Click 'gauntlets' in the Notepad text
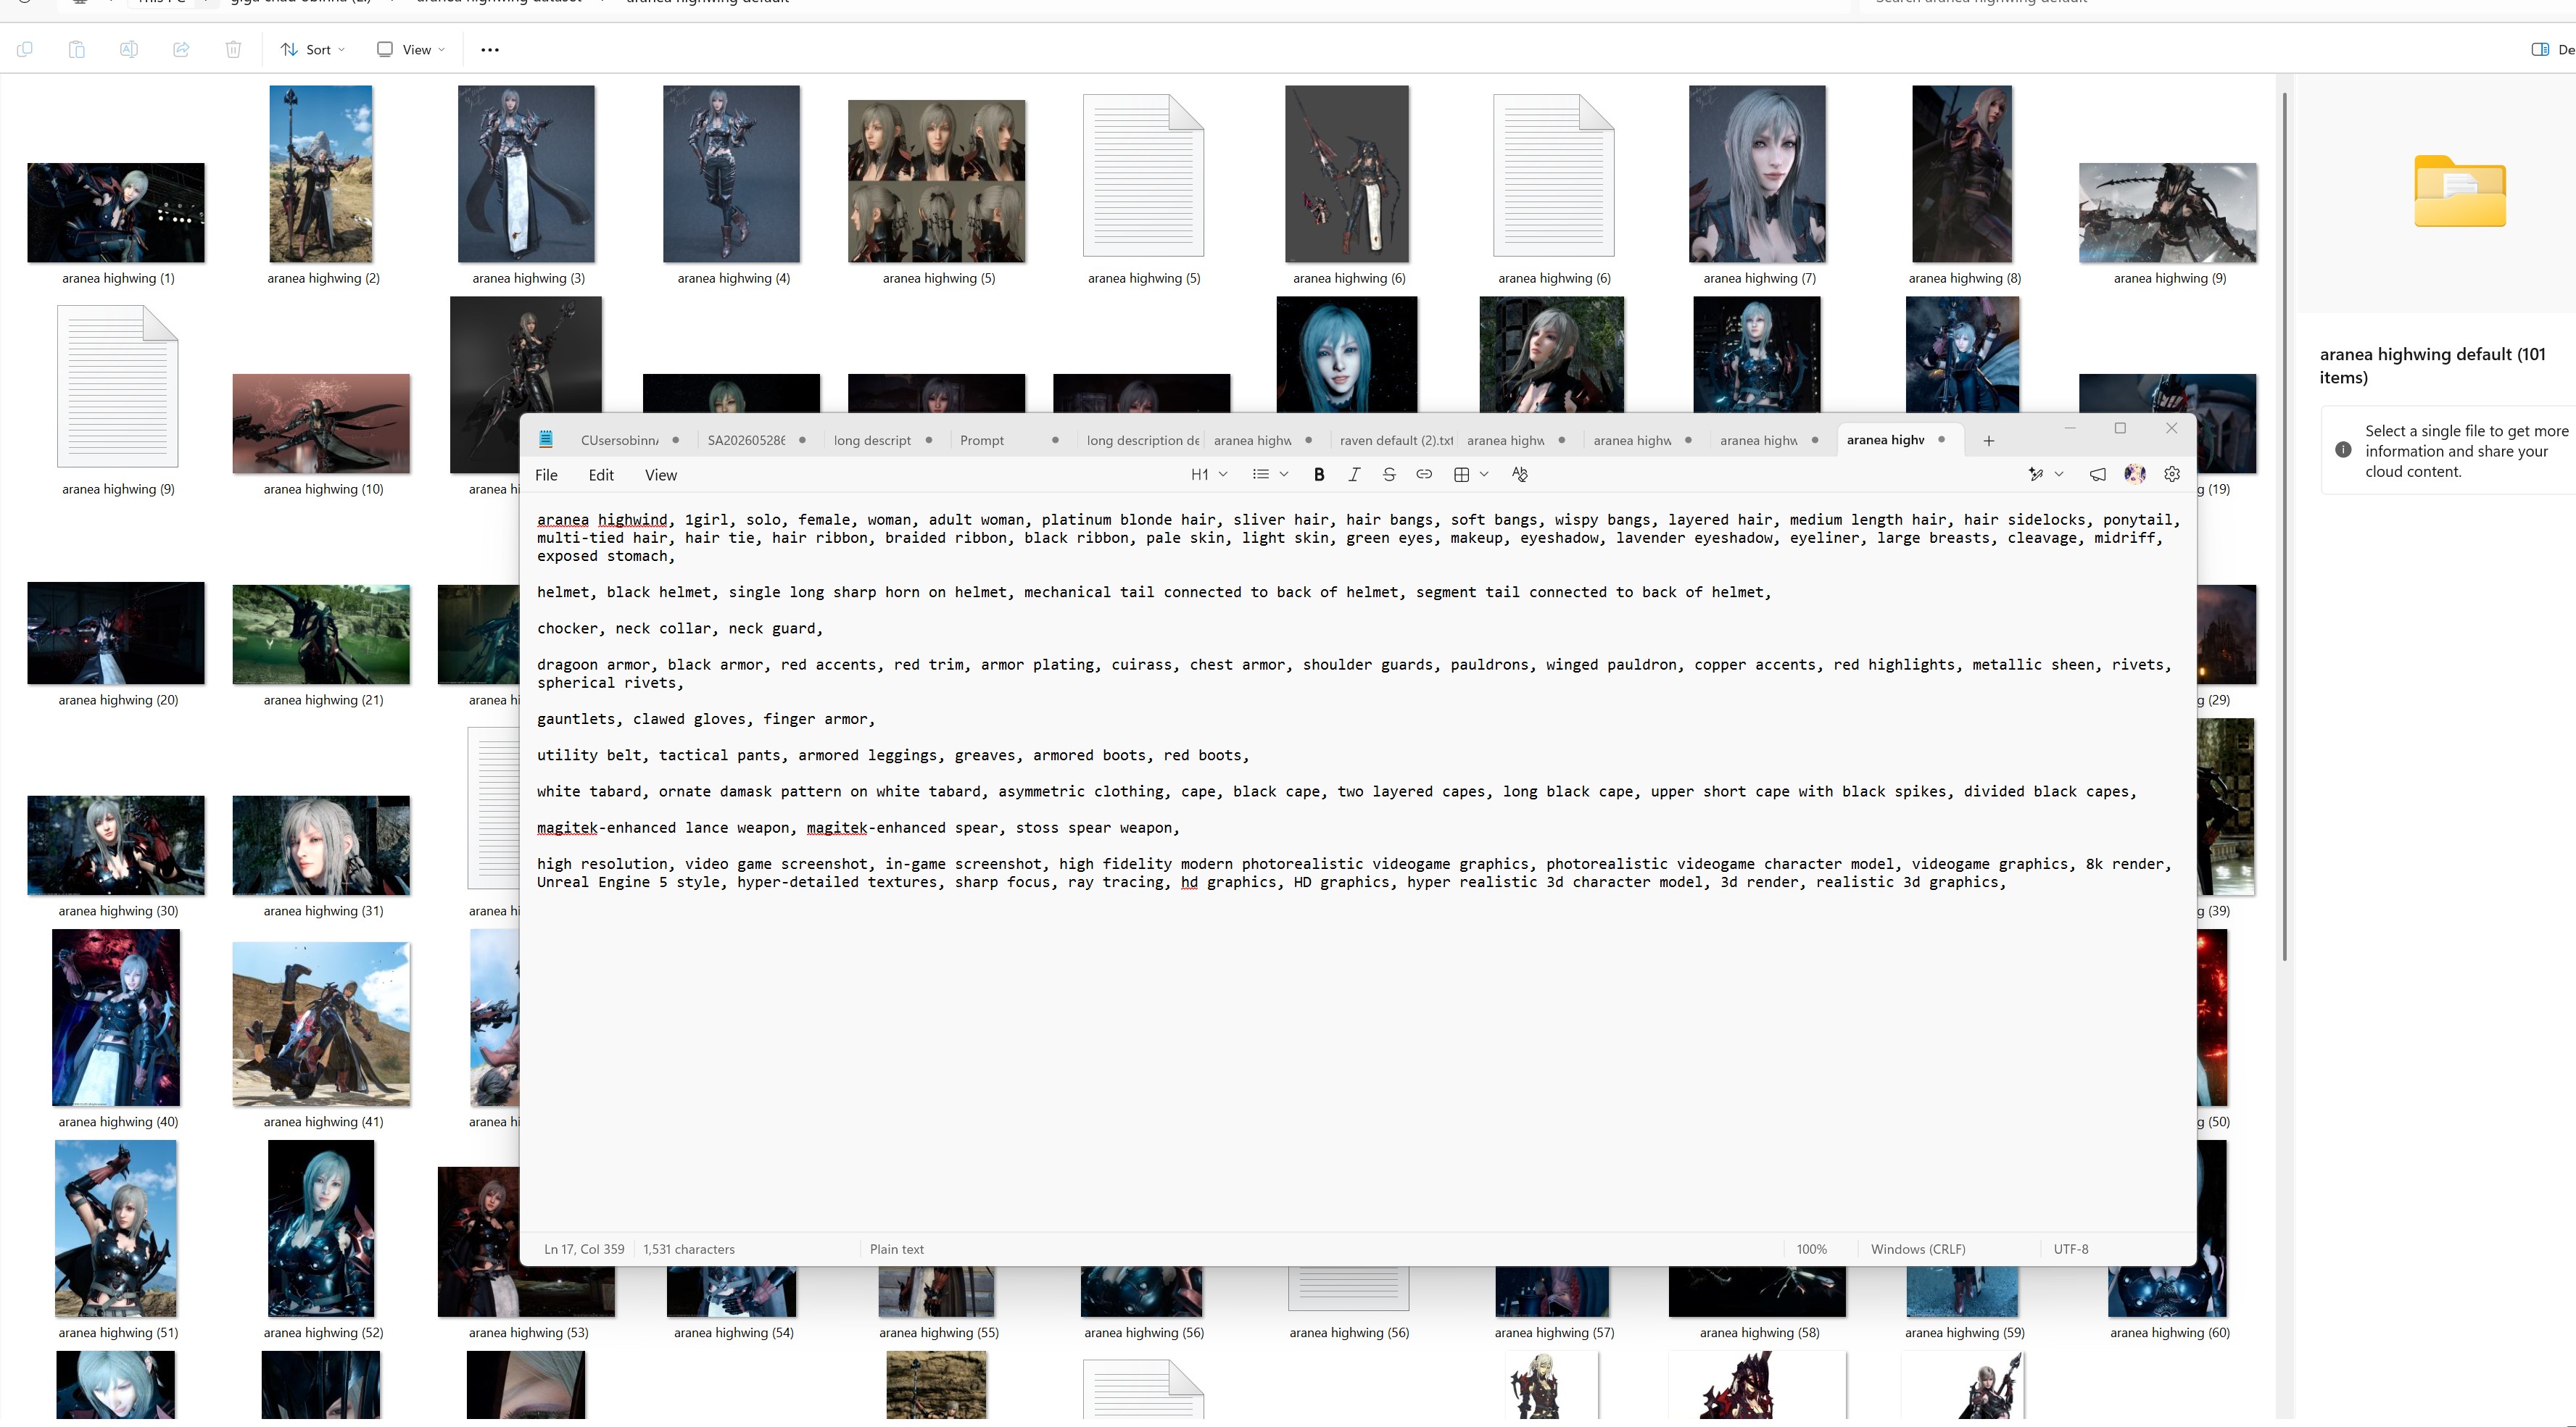The image size is (2576, 1427). coord(576,720)
